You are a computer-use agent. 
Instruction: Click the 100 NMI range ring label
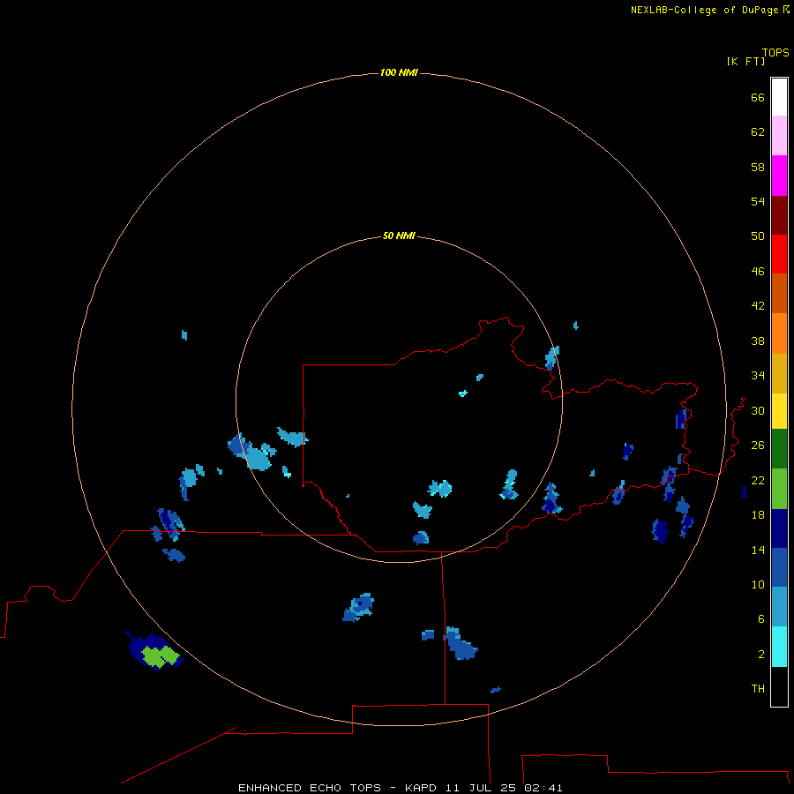click(x=399, y=72)
